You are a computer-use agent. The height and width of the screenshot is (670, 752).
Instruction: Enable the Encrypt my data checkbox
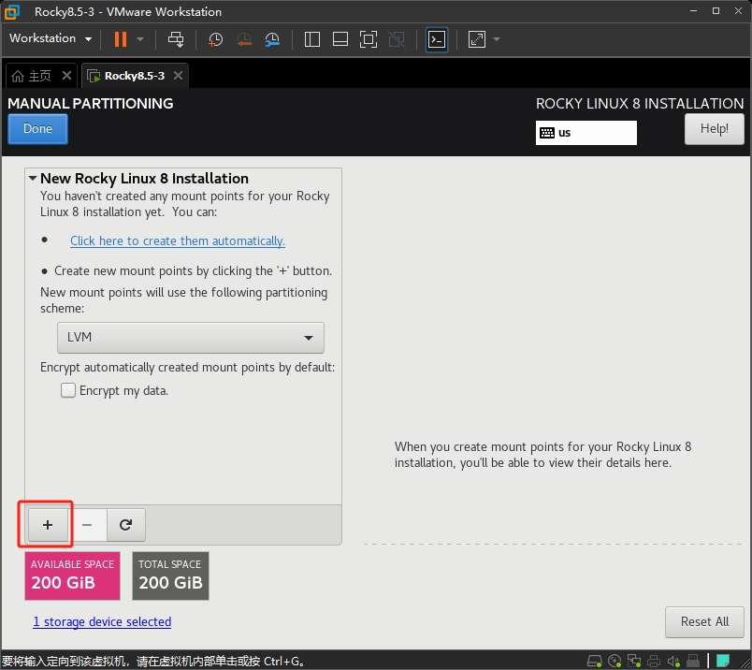[68, 390]
